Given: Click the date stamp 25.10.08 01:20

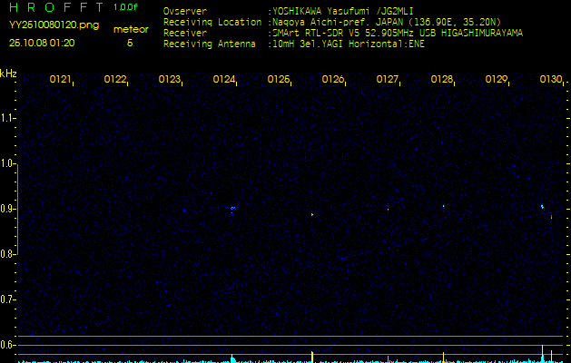Looking at the screenshot, I should click(42, 43).
